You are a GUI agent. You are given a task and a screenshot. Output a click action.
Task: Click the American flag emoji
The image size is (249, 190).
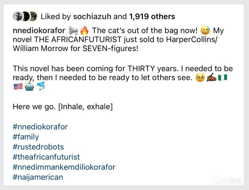(18, 87)
